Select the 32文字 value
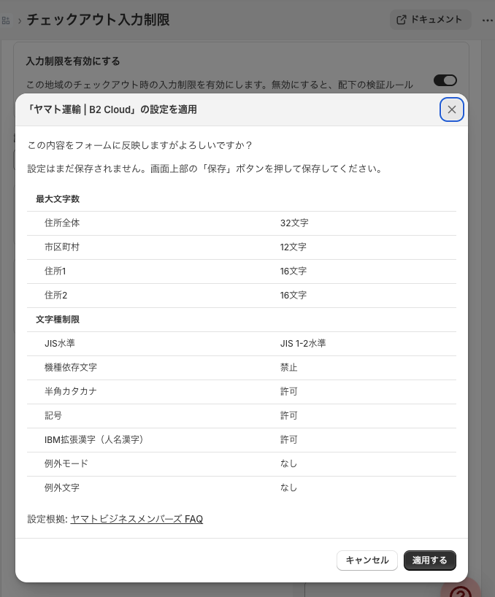The width and height of the screenshot is (495, 597). [294, 223]
